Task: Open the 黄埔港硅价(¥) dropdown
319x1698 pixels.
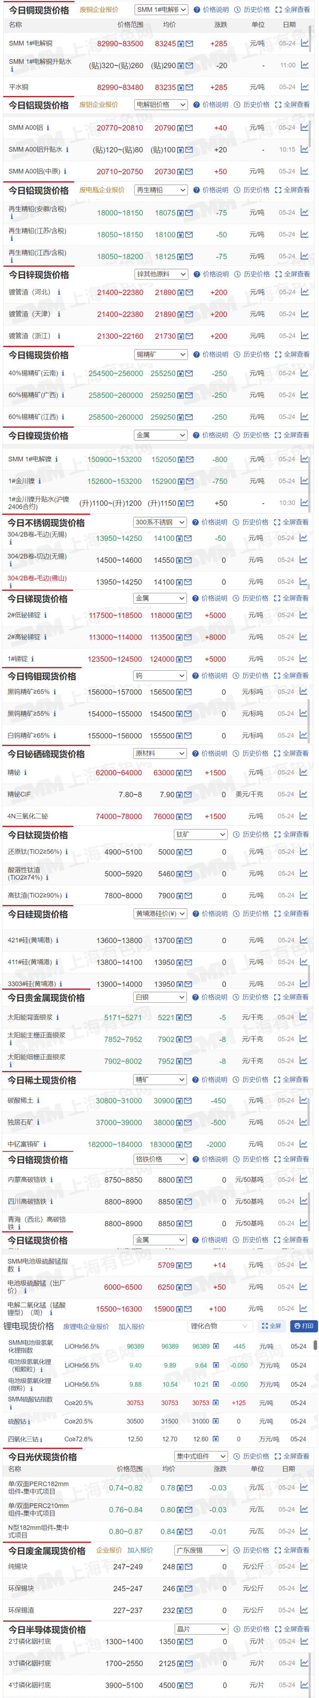Action: [x=160, y=913]
